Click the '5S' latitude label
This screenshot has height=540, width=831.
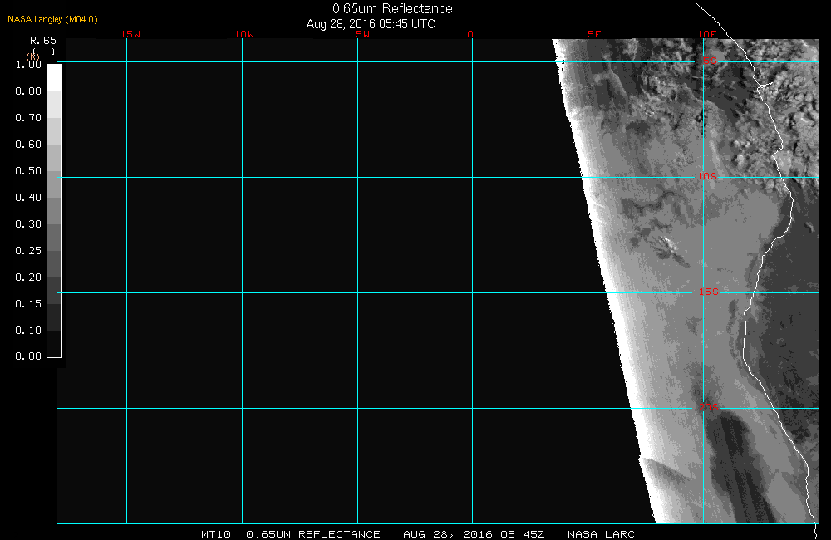coord(710,61)
